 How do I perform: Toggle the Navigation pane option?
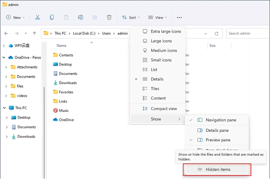coord(221,120)
